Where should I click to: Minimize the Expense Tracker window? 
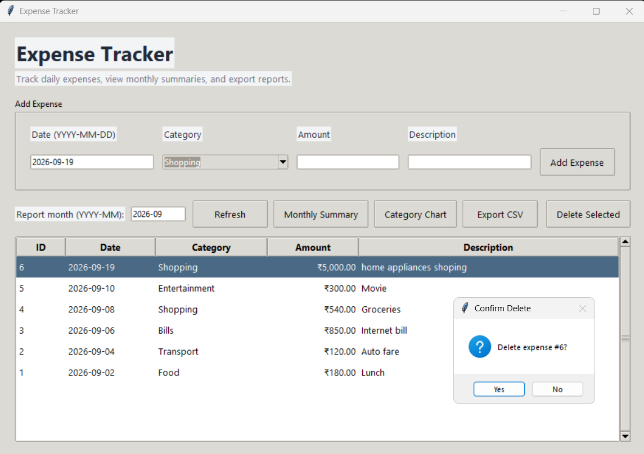tap(564, 11)
